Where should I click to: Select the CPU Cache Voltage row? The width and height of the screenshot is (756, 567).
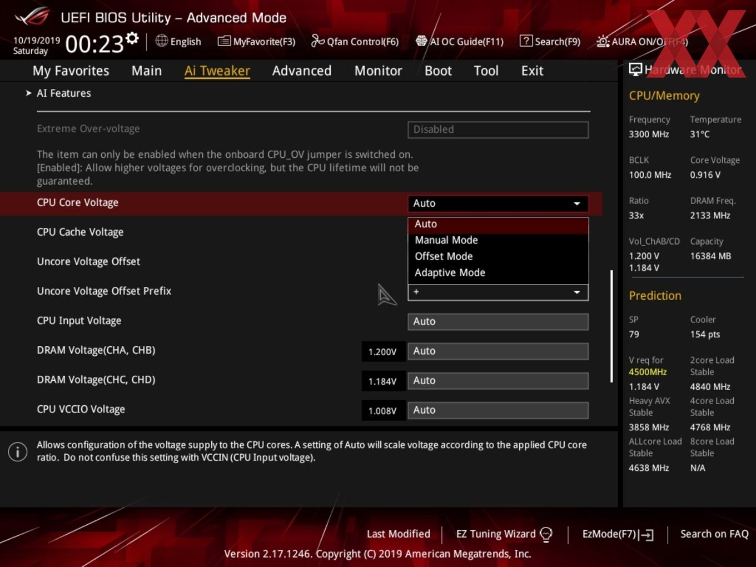point(80,232)
